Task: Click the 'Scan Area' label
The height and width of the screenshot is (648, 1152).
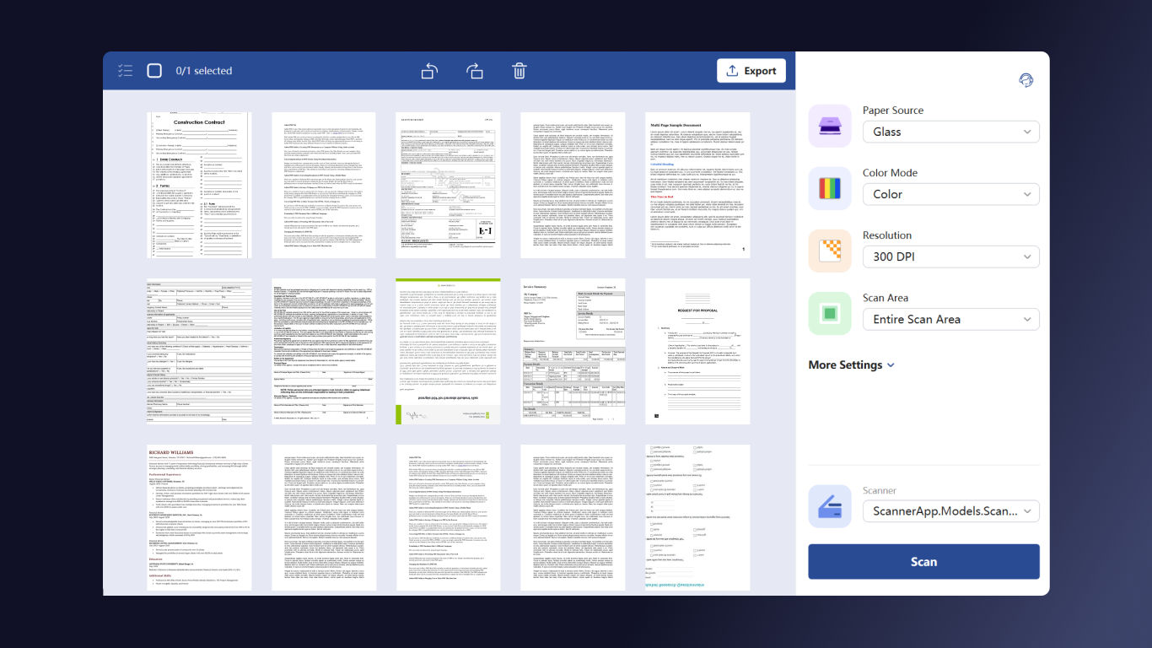Action: point(886,298)
